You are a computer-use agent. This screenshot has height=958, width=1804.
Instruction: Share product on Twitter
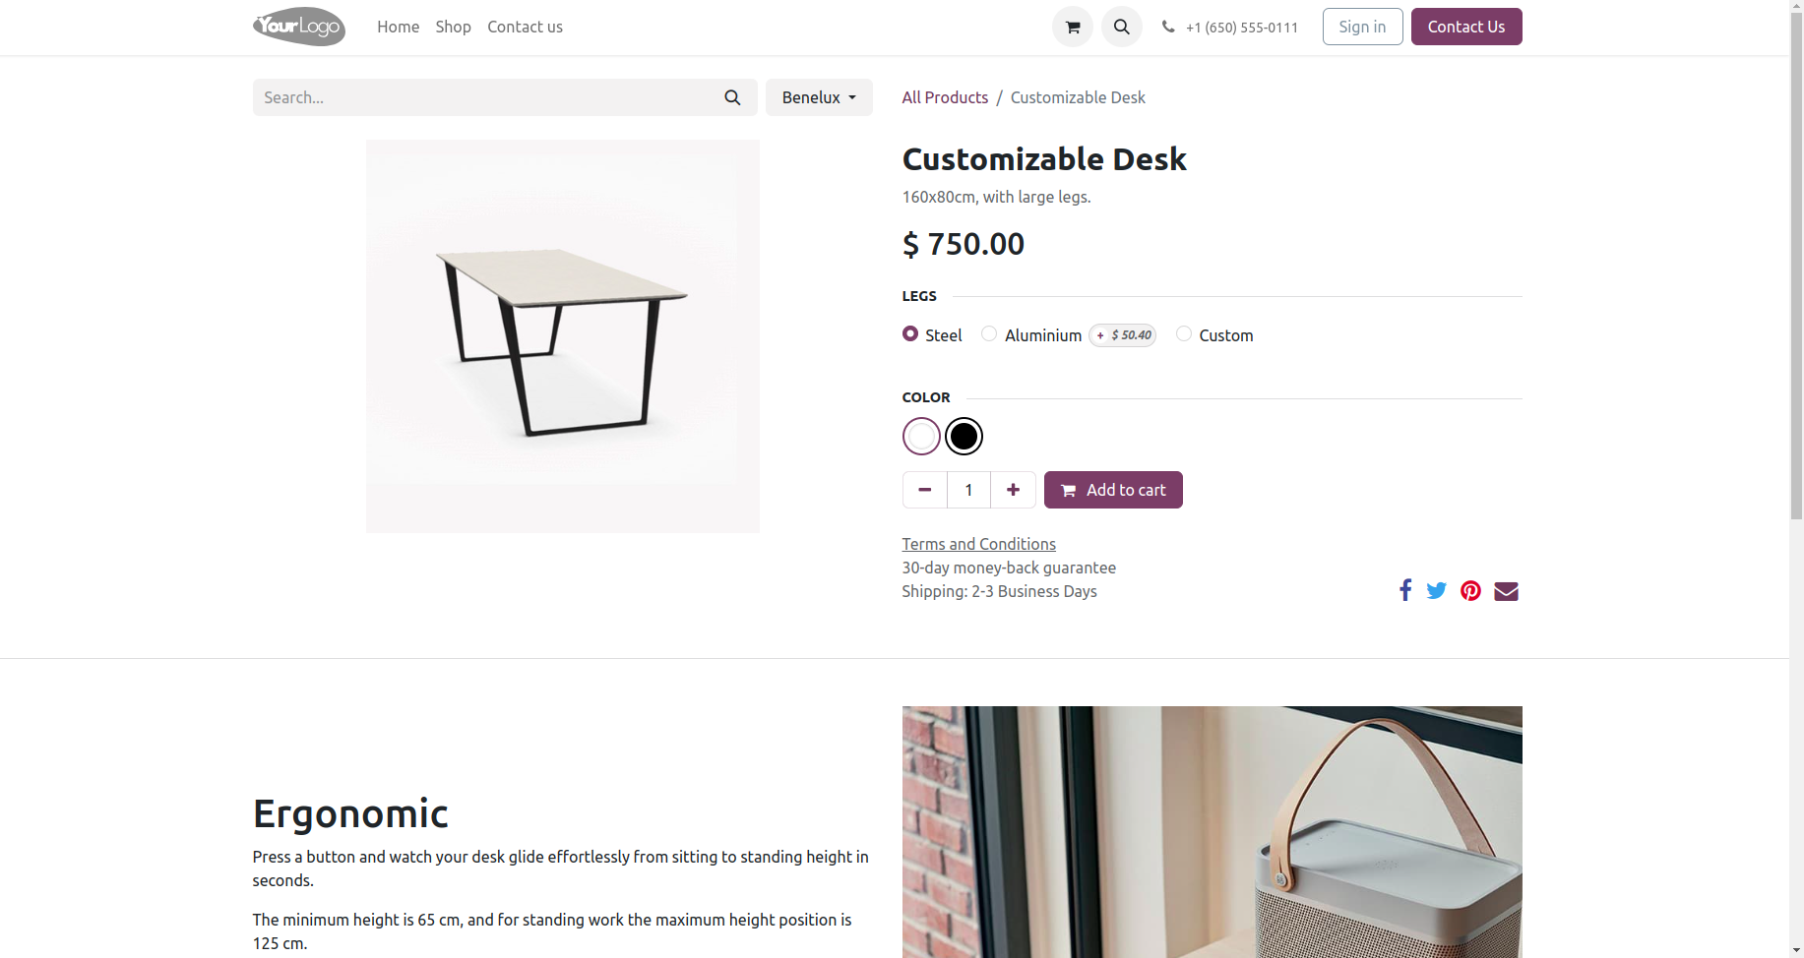1436,590
